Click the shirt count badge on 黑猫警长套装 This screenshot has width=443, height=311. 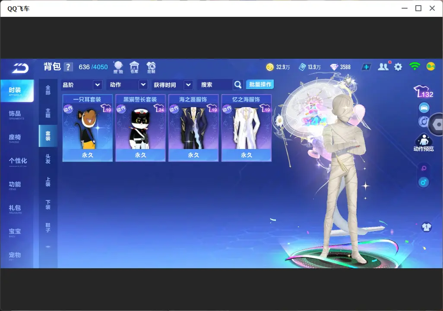click(x=159, y=108)
